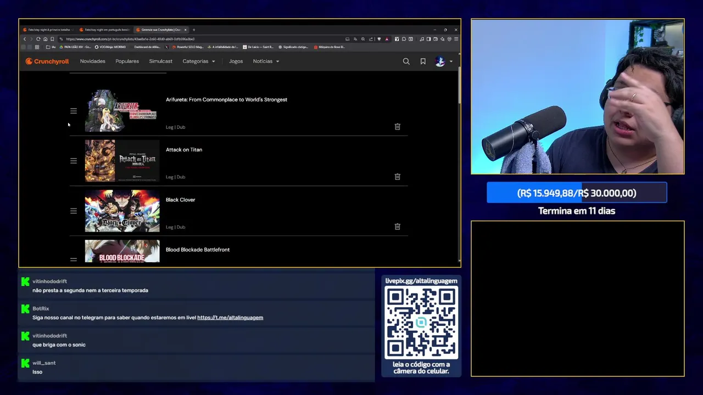Image resolution: width=703 pixels, height=395 pixels.
Task: Click the BotRix chat username
Action: point(41,308)
